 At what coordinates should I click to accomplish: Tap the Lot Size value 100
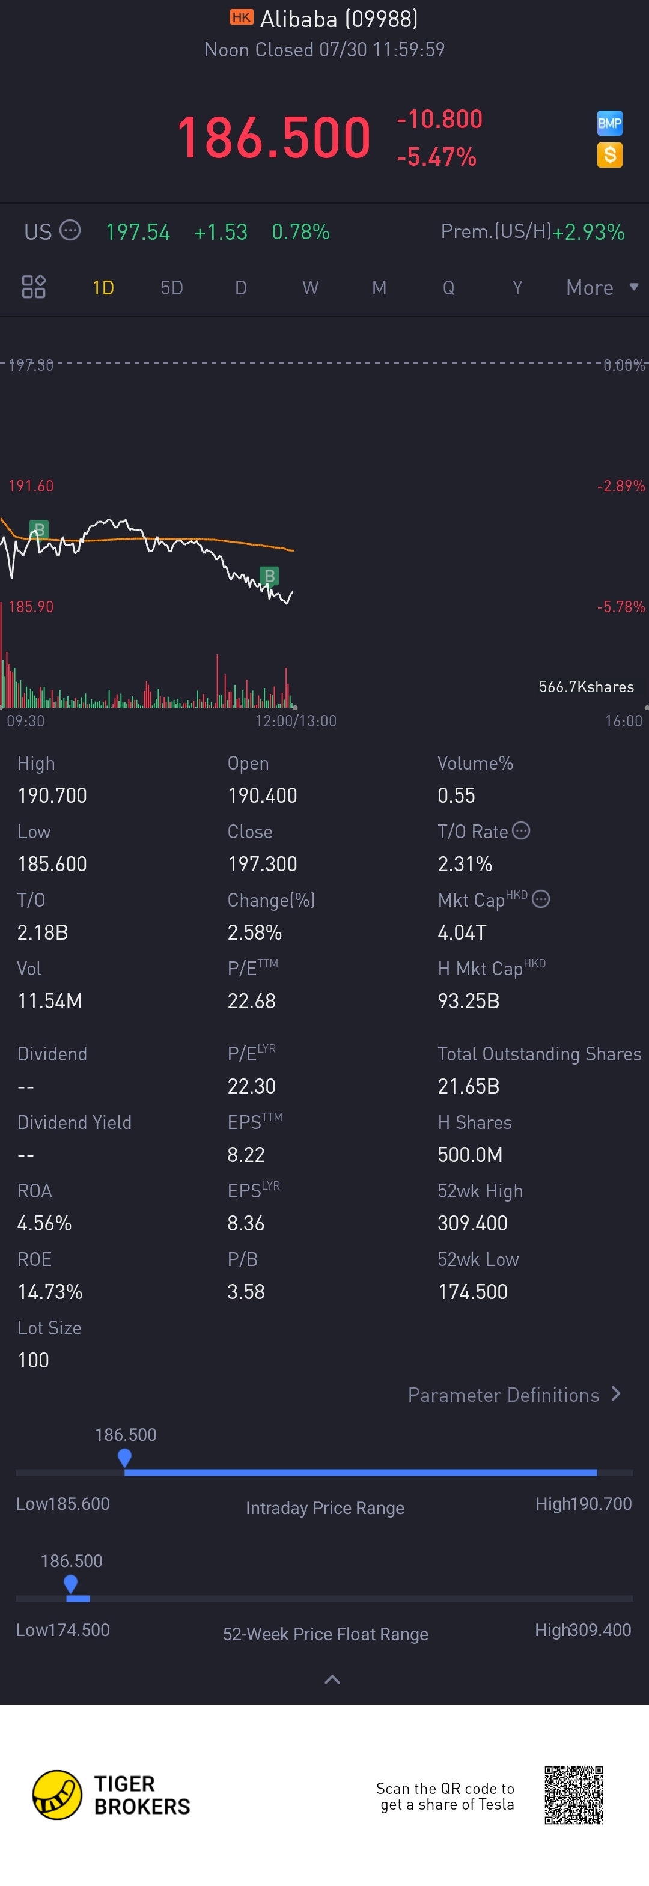(33, 1360)
